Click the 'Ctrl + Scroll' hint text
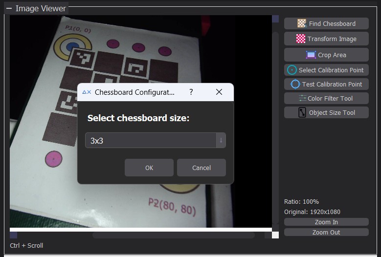 click(26, 246)
